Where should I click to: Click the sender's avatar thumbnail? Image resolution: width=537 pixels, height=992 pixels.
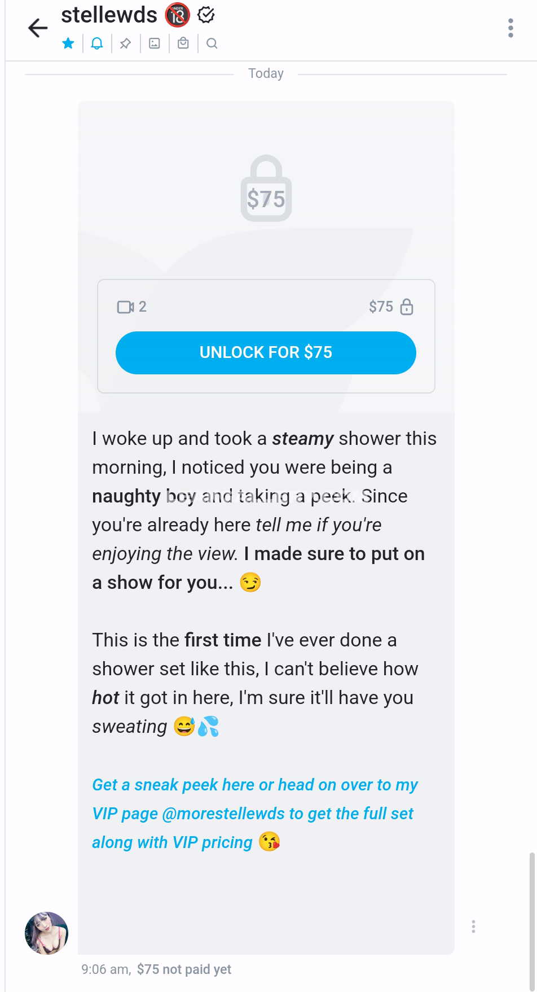click(x=46, y=933)
